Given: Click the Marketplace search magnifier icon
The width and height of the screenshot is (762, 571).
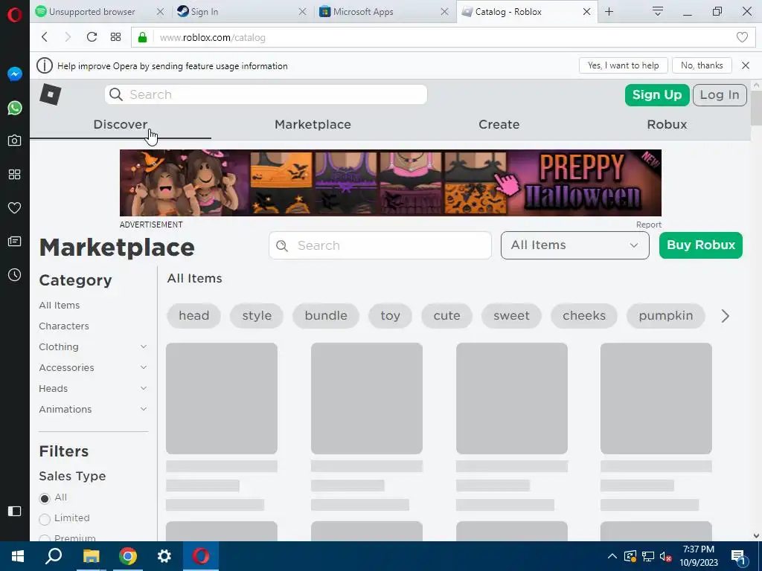Looking at the screenshot, I should pos(282,245).
